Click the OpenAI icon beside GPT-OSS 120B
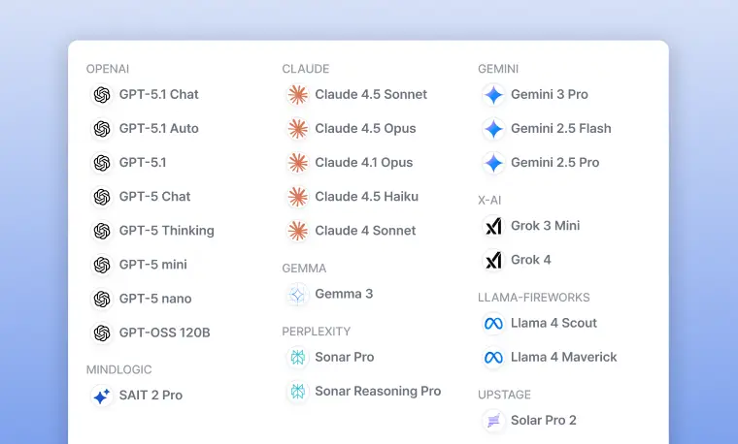Screen dimensions: 738x444 102,333
